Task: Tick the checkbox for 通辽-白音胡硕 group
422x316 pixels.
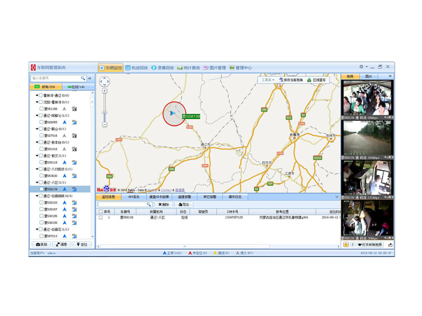Action: tap(41, 196)
